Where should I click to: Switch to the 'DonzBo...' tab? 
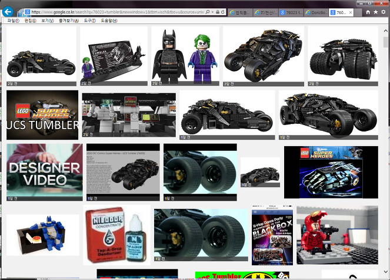[316, 12]
